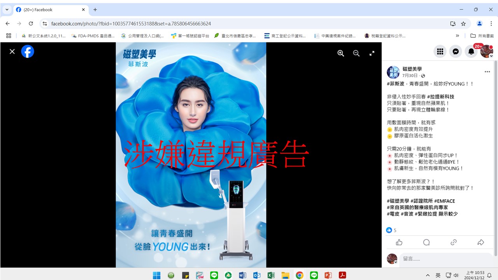This screenshot has height=280, width=498.
Task: Open the 中藥違規案件紀錄 bookmark
Action: coord(335,36)
